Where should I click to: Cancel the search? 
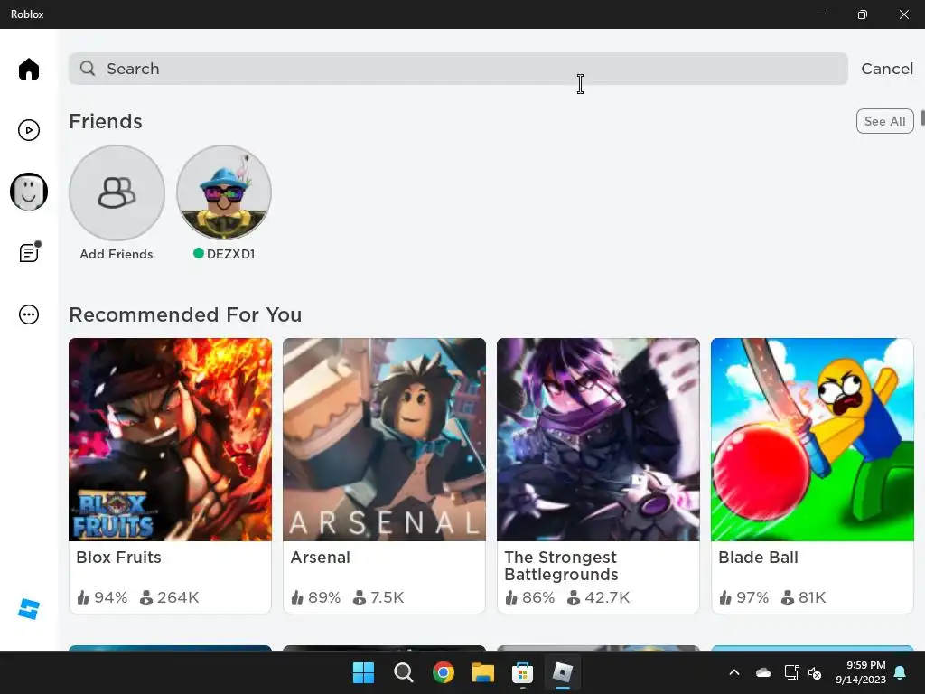887,69
